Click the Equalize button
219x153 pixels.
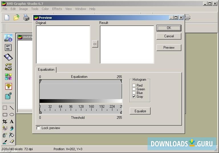140,111
